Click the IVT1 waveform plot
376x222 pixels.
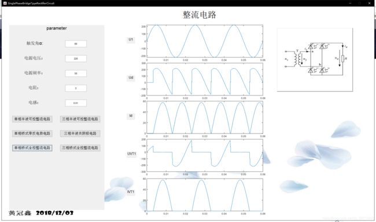[x=205, y=195]
